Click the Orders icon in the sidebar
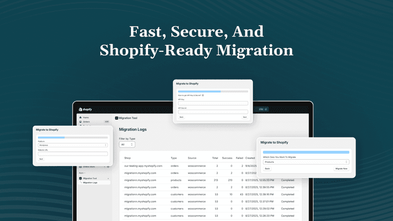 81,121
